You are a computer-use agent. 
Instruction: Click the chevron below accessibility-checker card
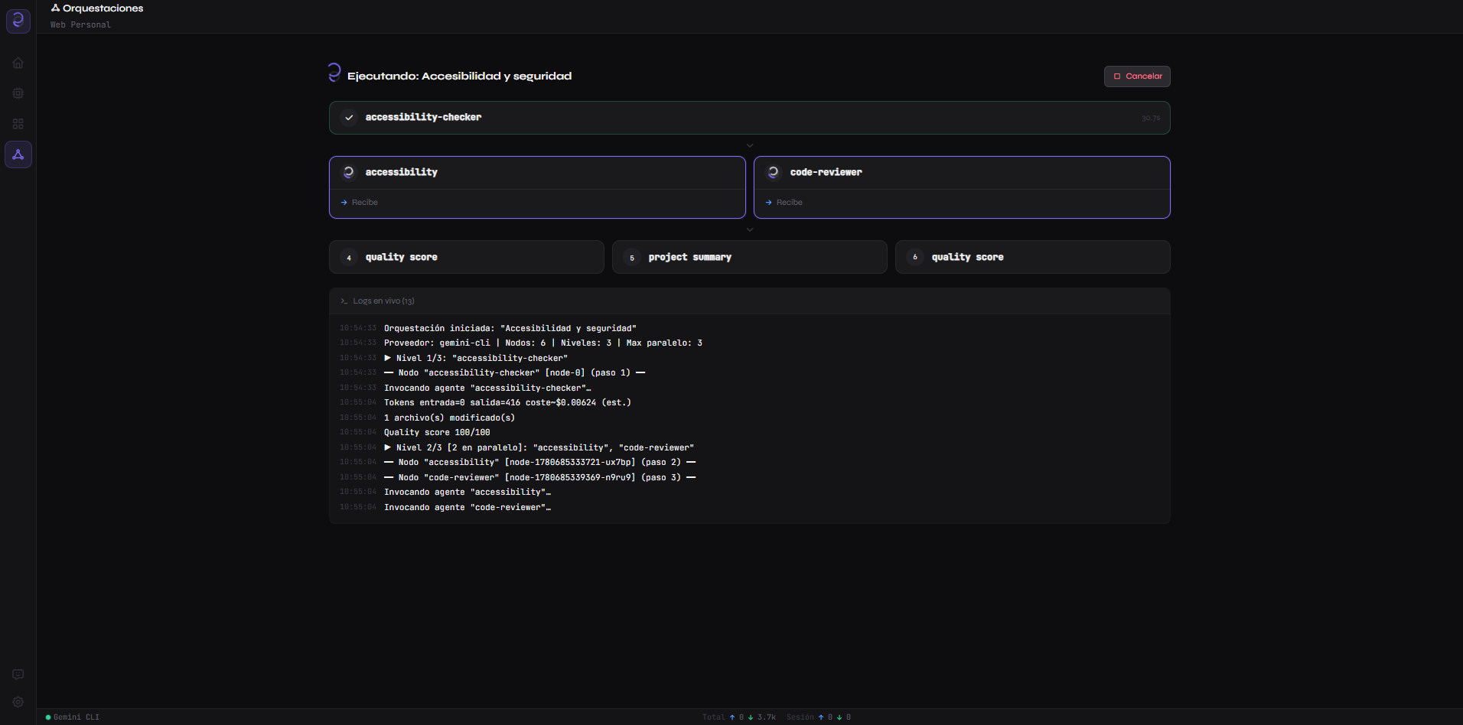[750, 145]
